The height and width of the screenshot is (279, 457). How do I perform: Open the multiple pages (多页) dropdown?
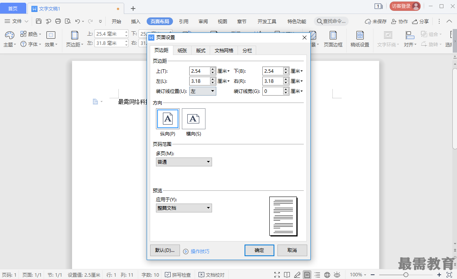pyautogui.click(x=184, y=162)
